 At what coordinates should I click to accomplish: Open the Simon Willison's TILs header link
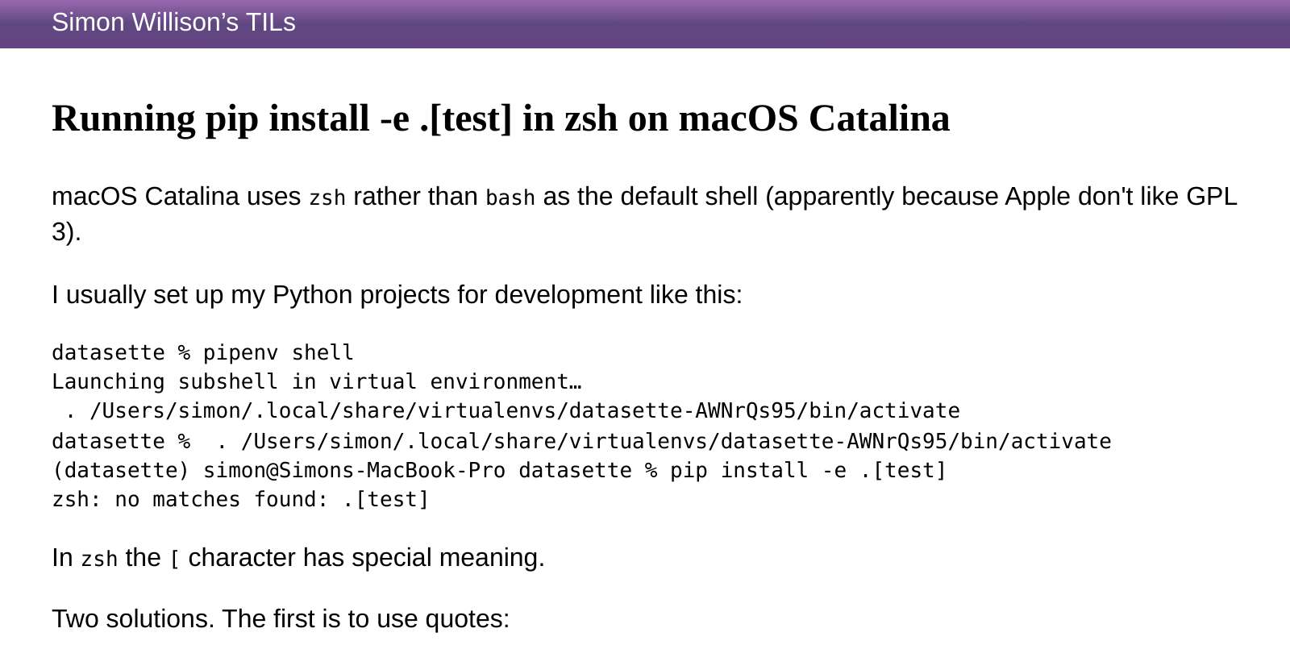click(x=173, y=23)
